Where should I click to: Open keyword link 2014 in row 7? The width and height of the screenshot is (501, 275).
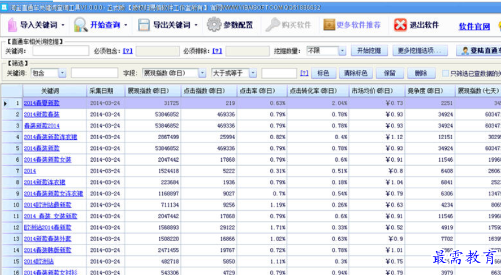tap(30, 171)
